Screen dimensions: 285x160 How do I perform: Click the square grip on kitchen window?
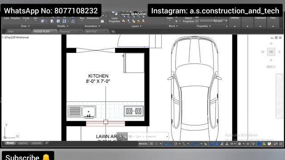coord(106,122)
